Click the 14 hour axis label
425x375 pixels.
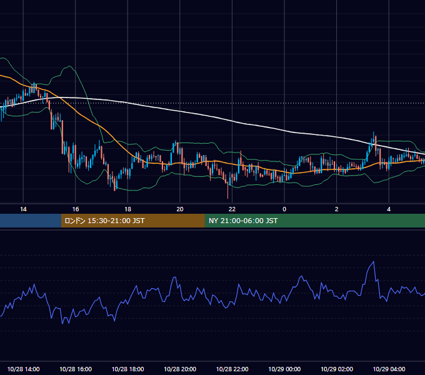[x=23, y=209]
